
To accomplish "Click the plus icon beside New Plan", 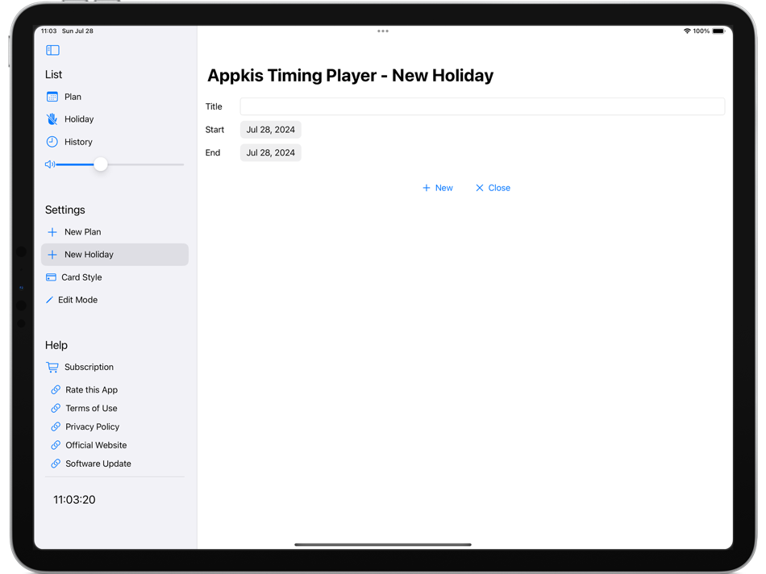I will (x=52, y=232).
